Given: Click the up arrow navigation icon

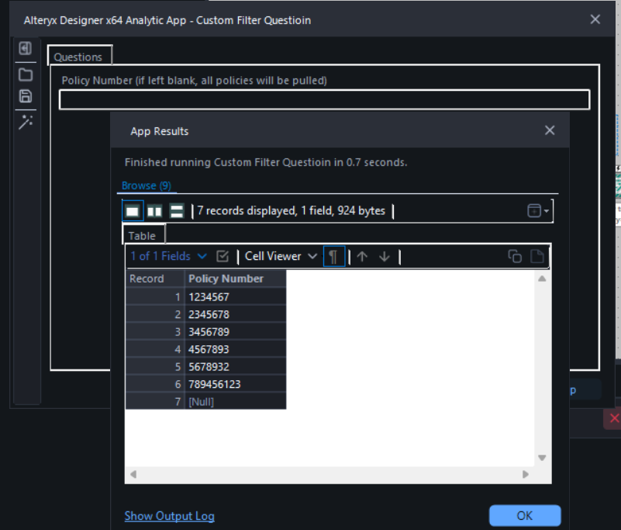Looking at the screenshot, I should tap(362, 257).
